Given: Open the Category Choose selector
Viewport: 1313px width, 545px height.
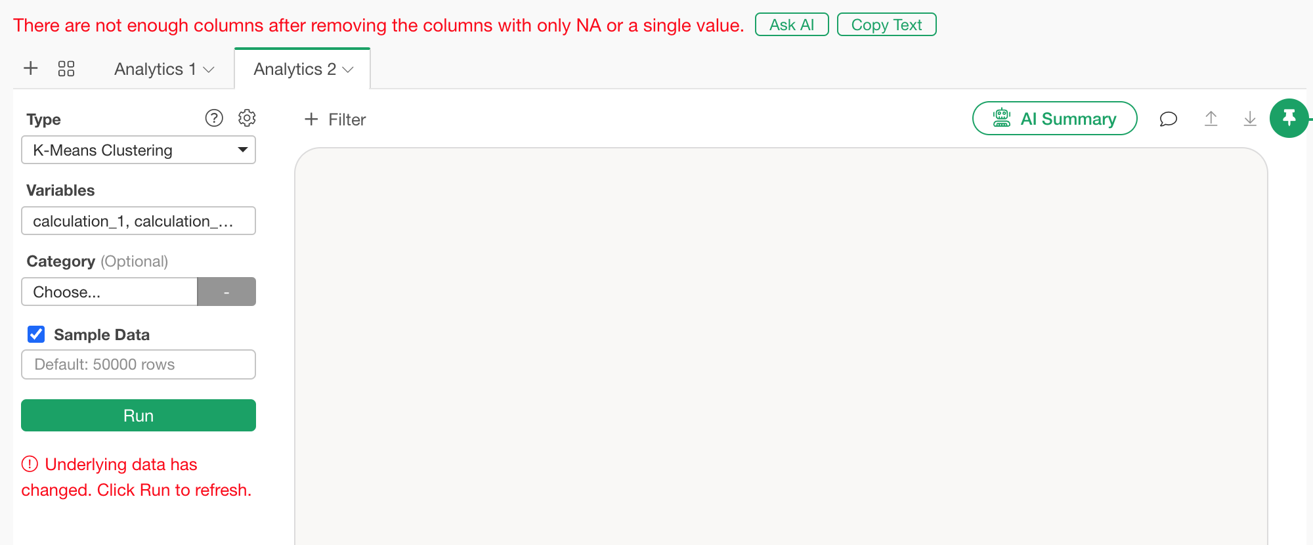Looking at the screenshot, I should tap(110, 292).
